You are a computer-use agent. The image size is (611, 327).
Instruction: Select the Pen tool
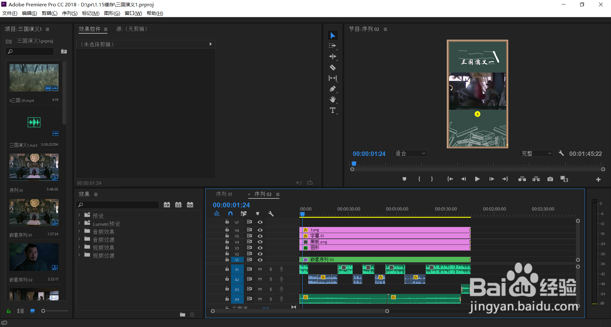click(333, 89)
